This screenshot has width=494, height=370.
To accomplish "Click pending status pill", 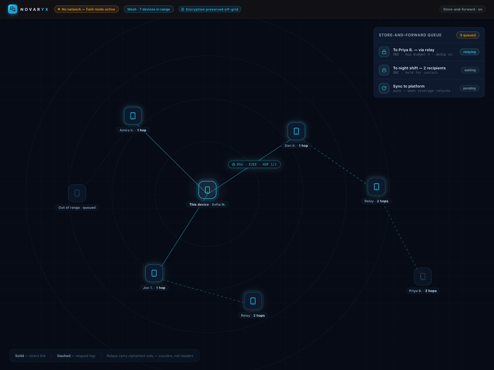I will (x=469, y=88).
